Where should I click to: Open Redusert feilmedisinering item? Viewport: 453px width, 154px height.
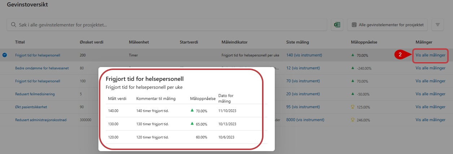click(x=35, y=94)
